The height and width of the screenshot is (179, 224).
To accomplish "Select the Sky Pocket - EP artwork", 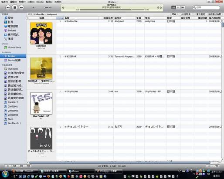I will (41, 103).
